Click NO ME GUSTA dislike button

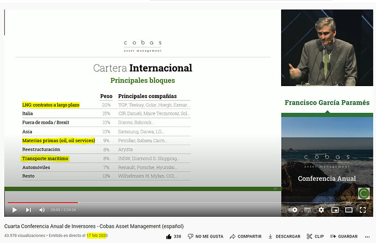(205, 236)
